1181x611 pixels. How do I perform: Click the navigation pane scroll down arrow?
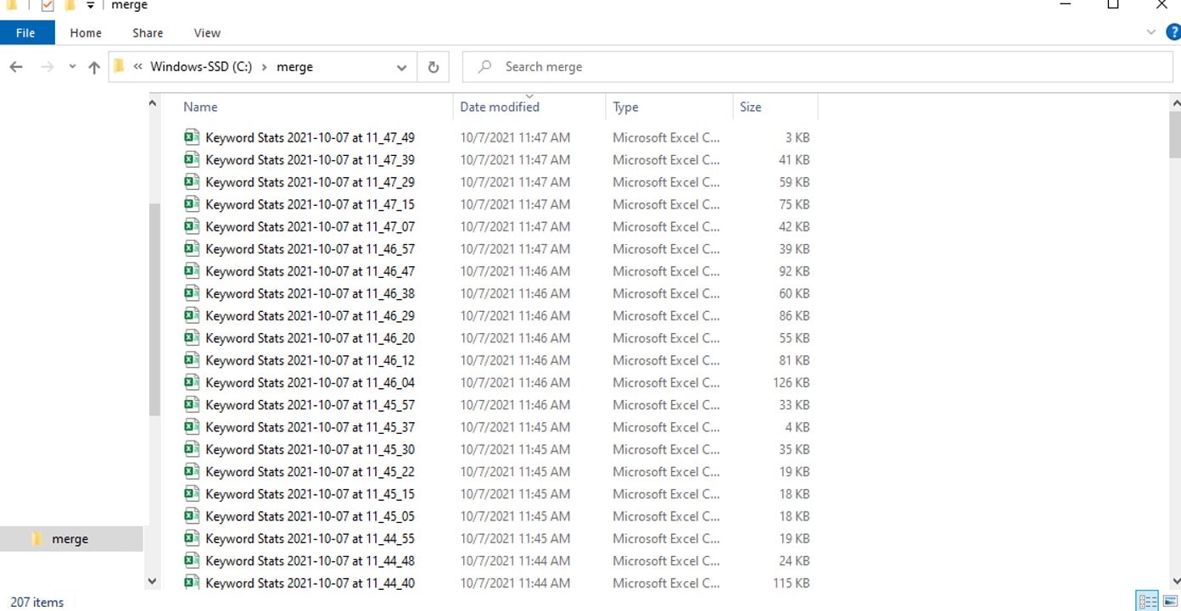click(x=153, y=580)
